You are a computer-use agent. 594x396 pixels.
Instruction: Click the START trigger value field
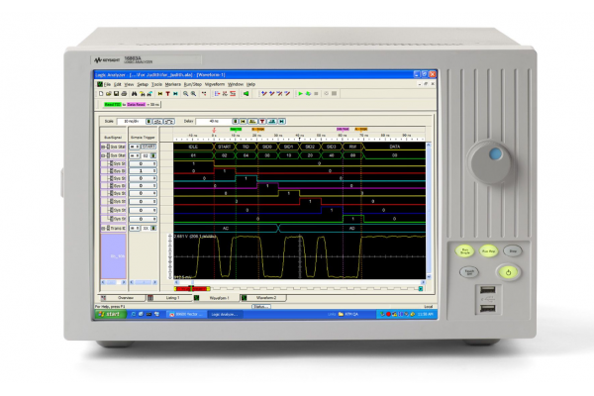[148, 147]
